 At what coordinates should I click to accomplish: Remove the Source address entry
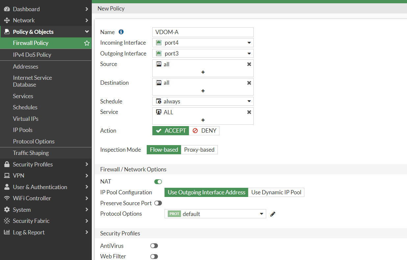[249, 64]
